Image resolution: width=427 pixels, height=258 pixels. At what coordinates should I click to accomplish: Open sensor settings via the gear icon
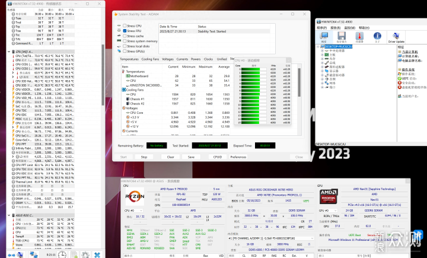coord(85,254)
